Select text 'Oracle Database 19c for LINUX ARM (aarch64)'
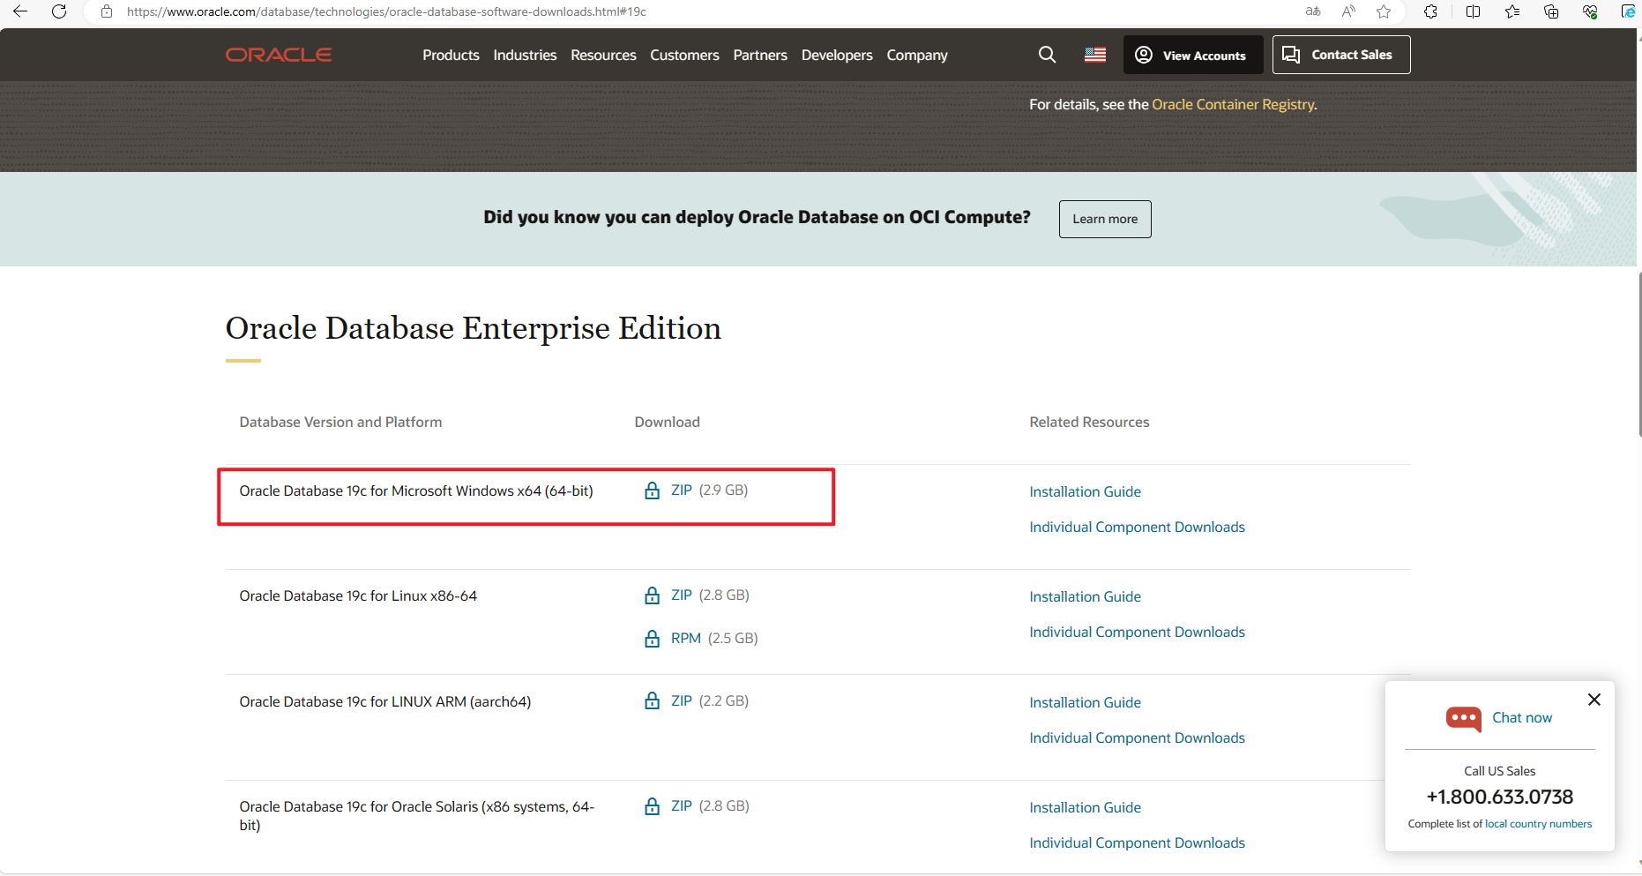1642x876 pixels. [385, 702]
